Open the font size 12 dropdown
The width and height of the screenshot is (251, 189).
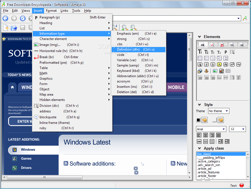(237, 129)
